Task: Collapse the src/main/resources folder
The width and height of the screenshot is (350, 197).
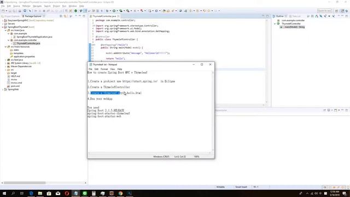Action: point(5,47)
